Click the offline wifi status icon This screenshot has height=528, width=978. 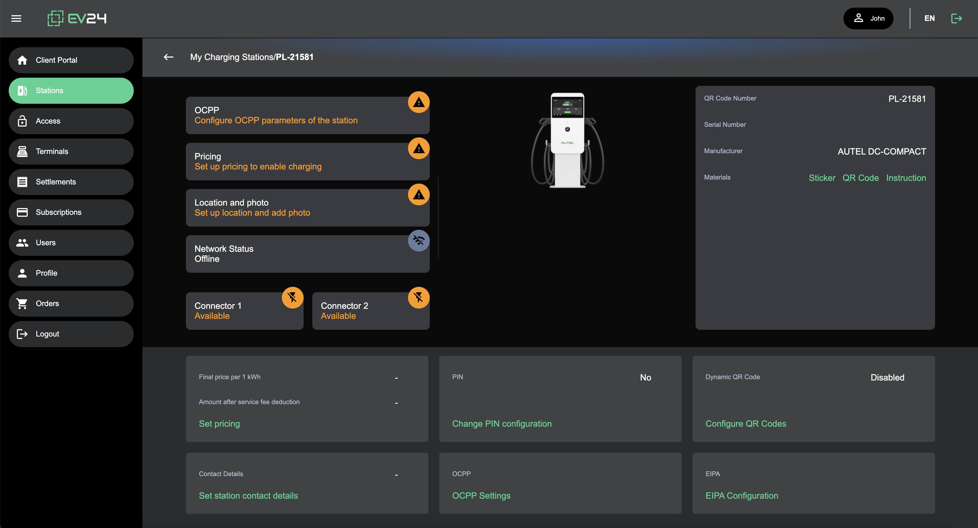[x=418, y=240]
